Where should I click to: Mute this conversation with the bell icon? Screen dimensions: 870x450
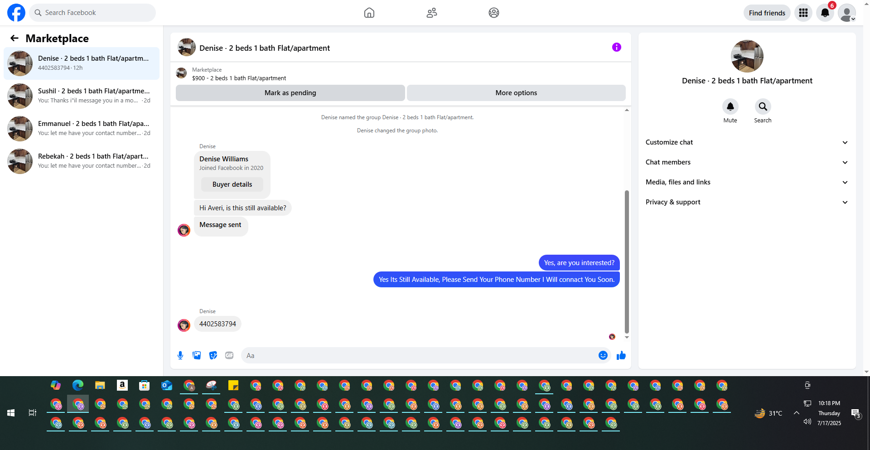click(x=730, y=106)
